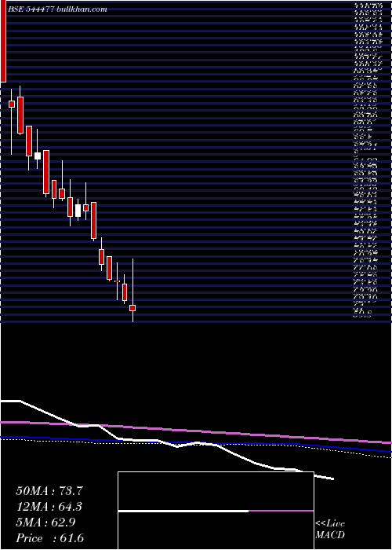Click the last candlestick with long upper wick
The height and width of the screenshot is (550, 392).
pyautogui.click(x=132, y=291)
